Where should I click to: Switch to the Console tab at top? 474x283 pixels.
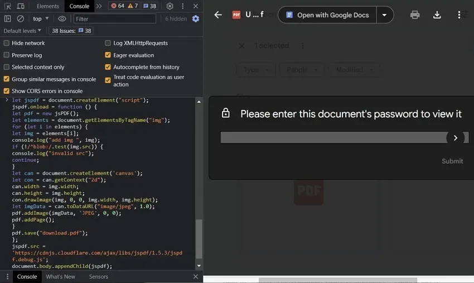(x=79, y=6)
